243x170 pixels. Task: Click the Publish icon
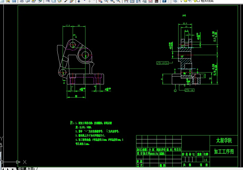click(34, 1)
